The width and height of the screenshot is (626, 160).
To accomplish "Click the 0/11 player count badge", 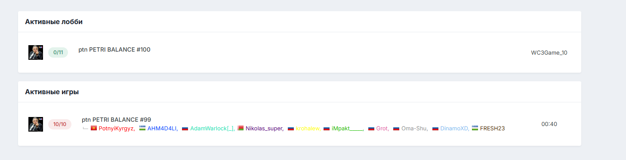I will [x=58, y=52].
